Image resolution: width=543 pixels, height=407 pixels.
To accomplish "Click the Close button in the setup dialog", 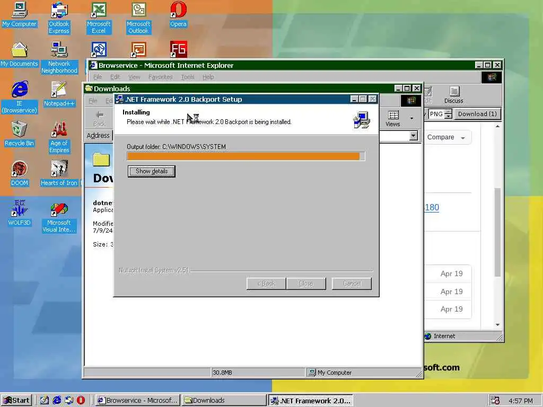I will [x=306, y=284].
